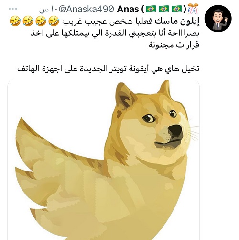239x240 pixels.
Task: Click the bold إيلون ماسك text
Action: 177,21
